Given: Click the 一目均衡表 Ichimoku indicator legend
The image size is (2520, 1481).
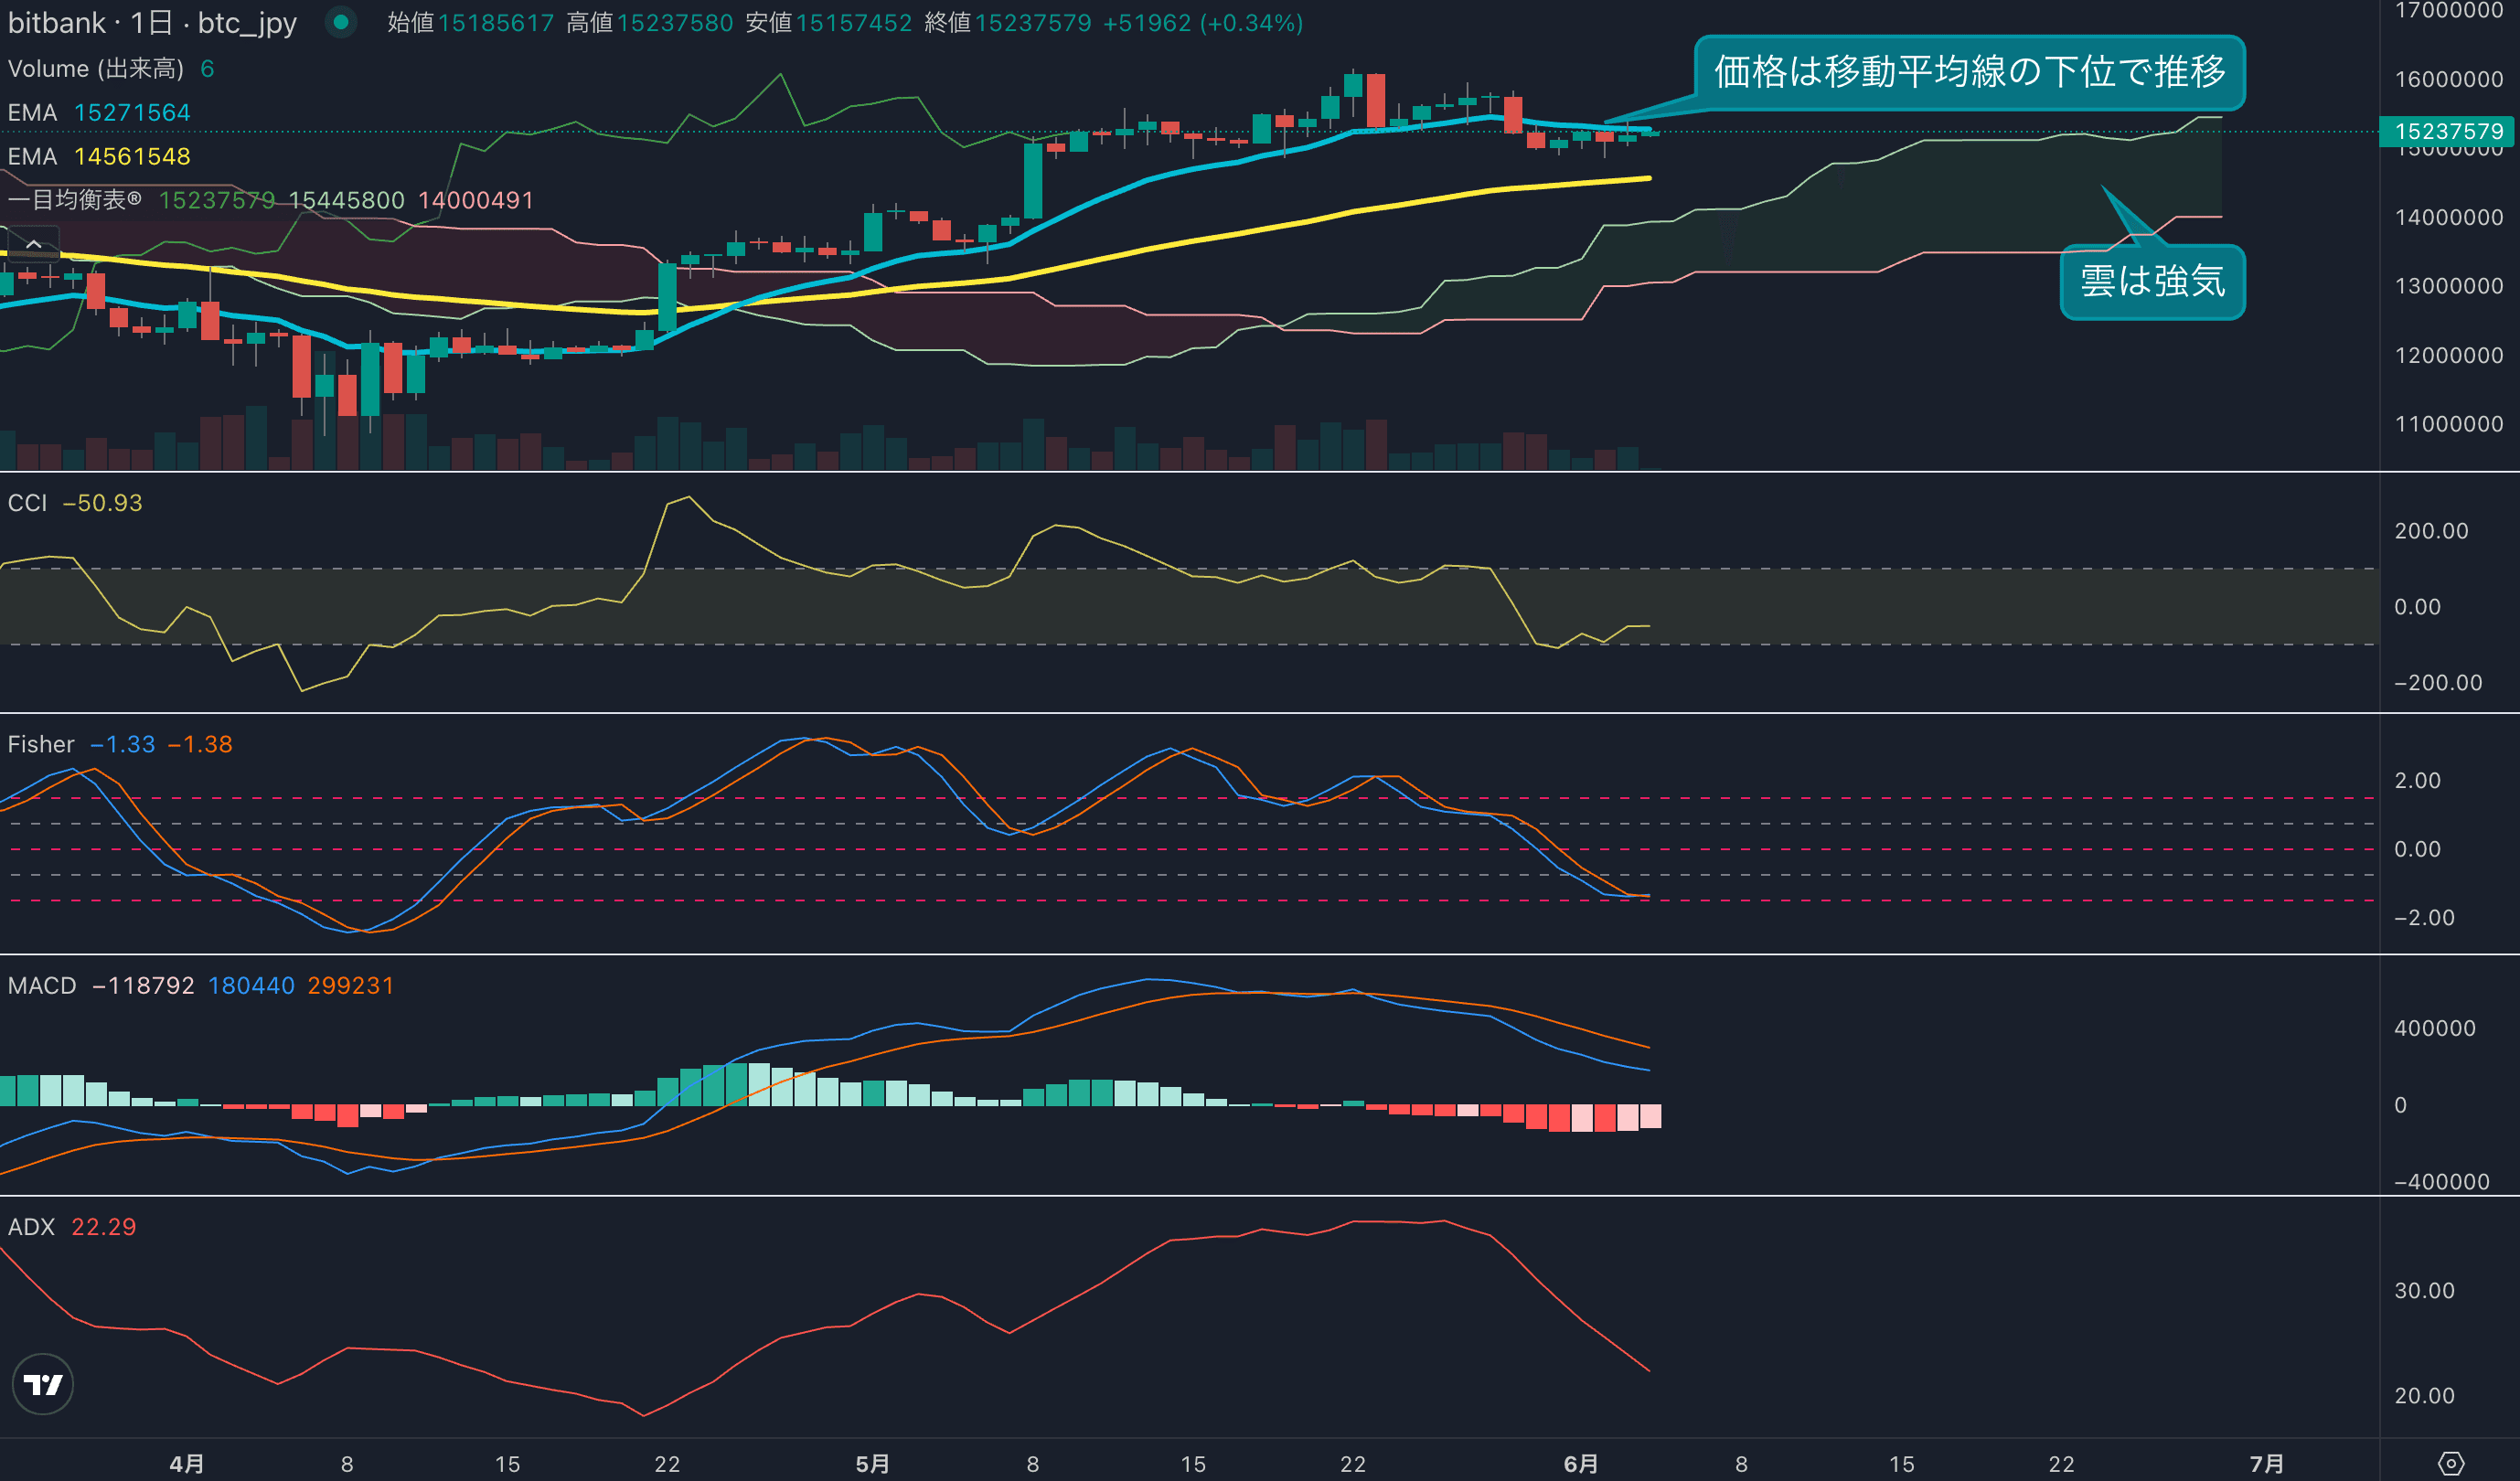Looking at the screenshot, I should pyautogui.click(x=75, y=200).
